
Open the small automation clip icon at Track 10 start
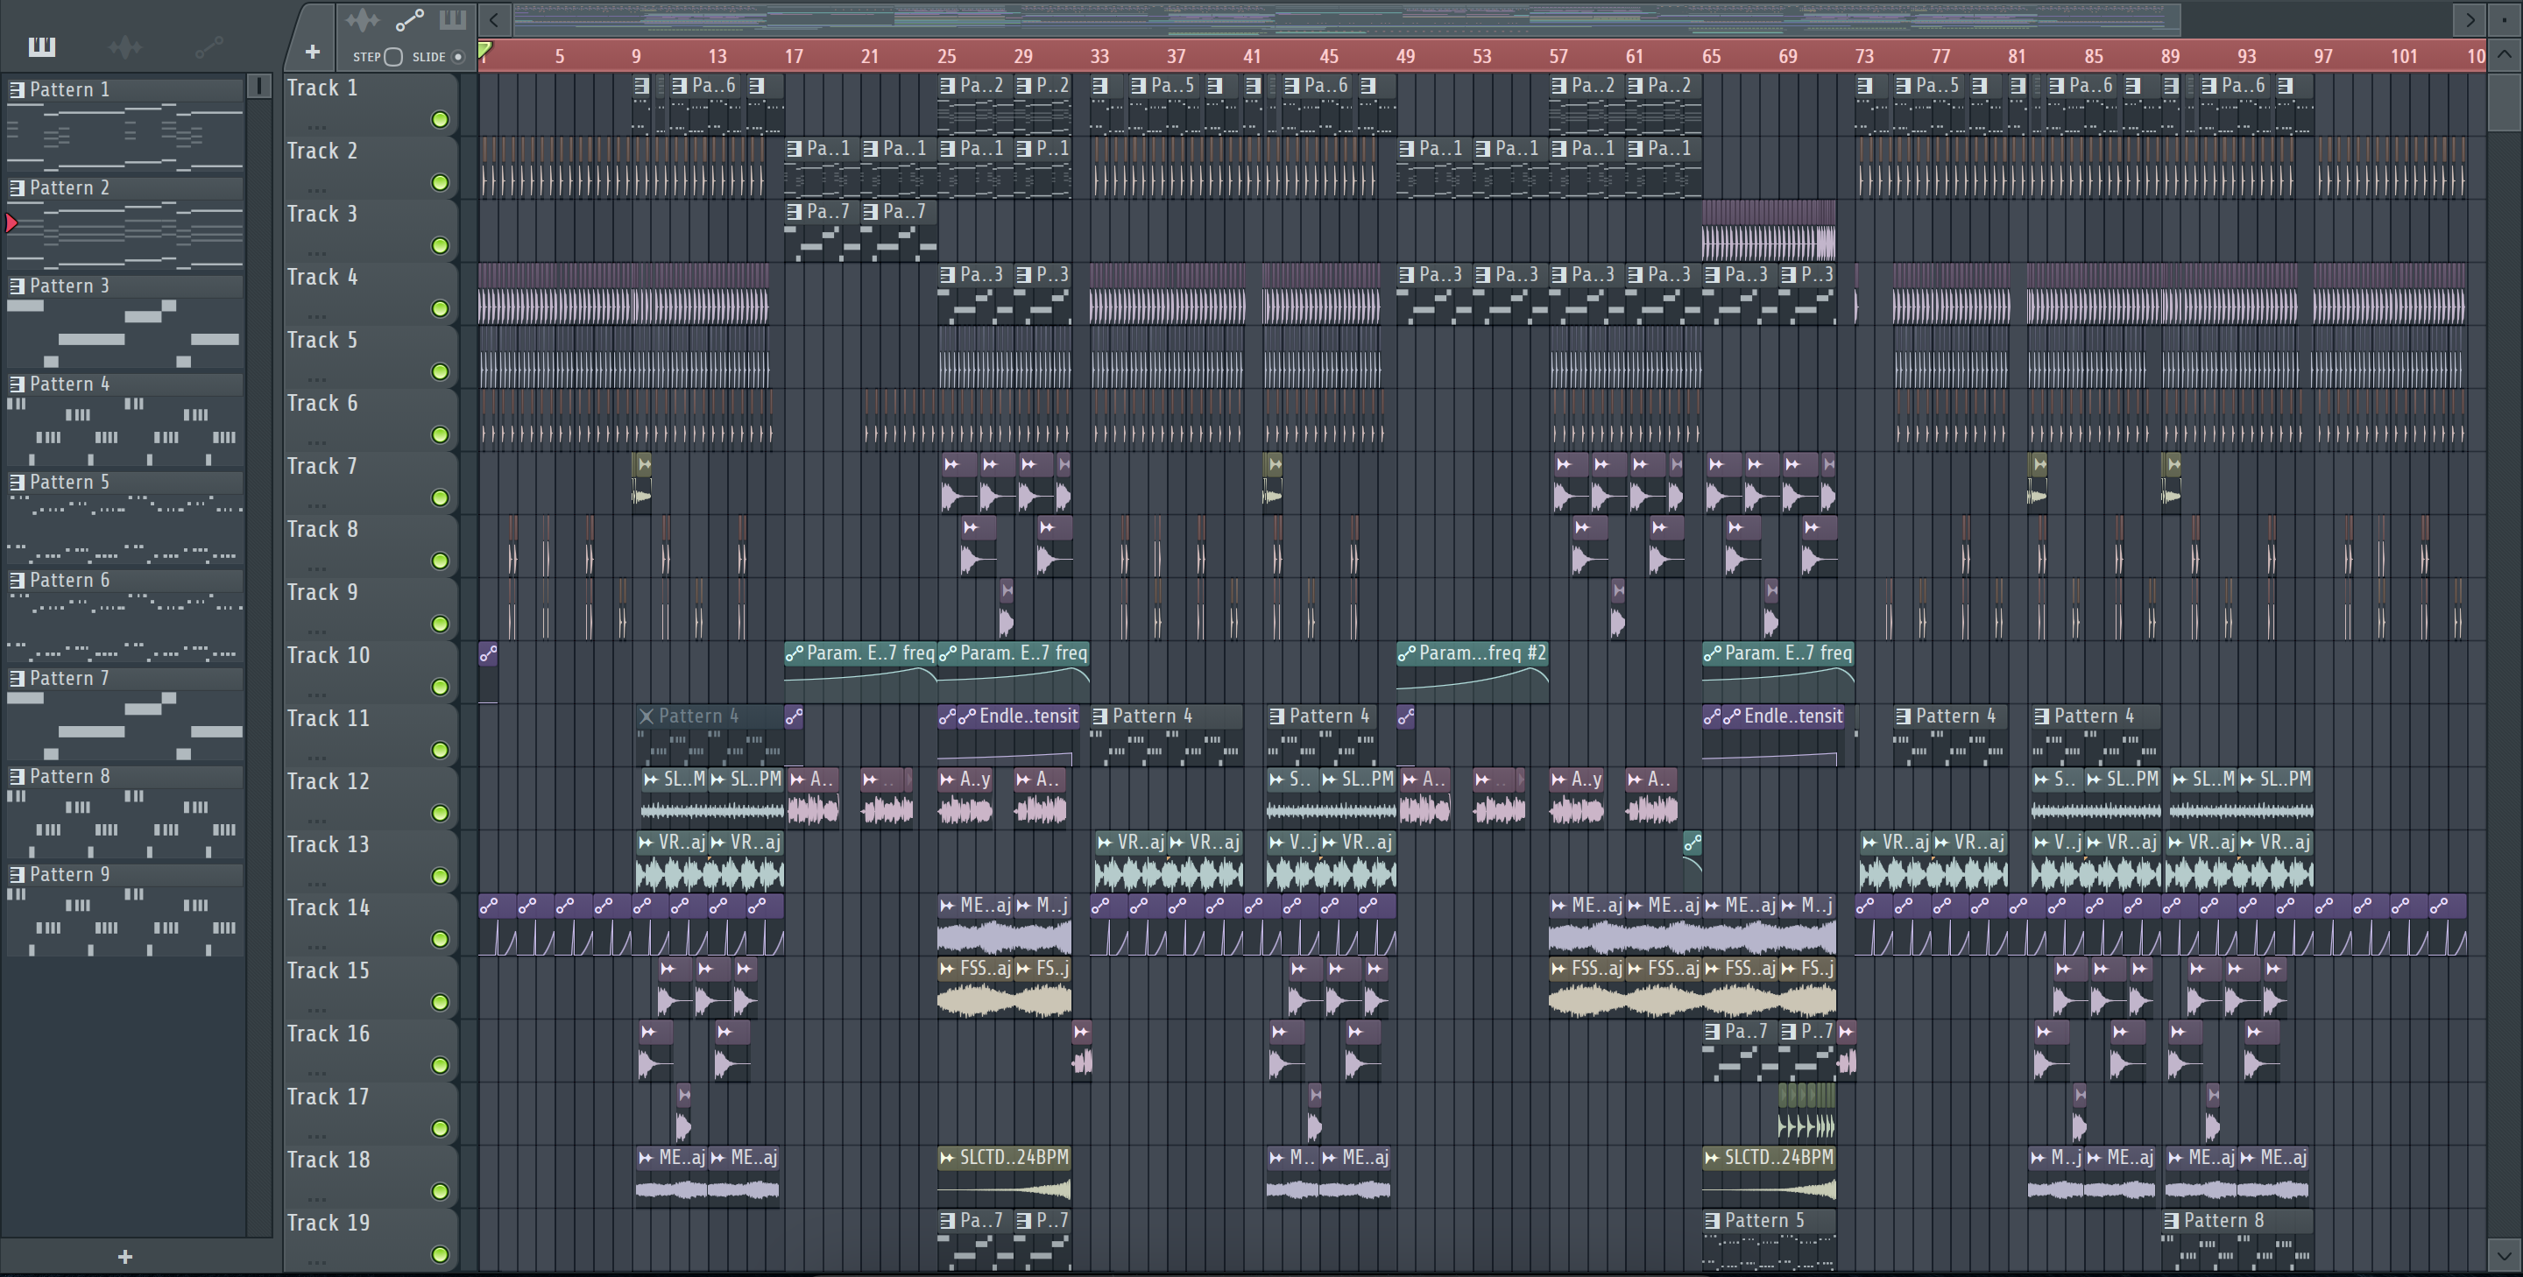488,653
